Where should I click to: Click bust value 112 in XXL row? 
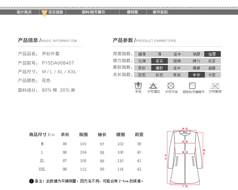(x=83, y=169)
